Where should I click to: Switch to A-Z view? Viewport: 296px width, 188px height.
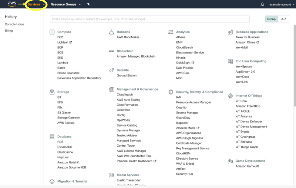tap(284, 19)
